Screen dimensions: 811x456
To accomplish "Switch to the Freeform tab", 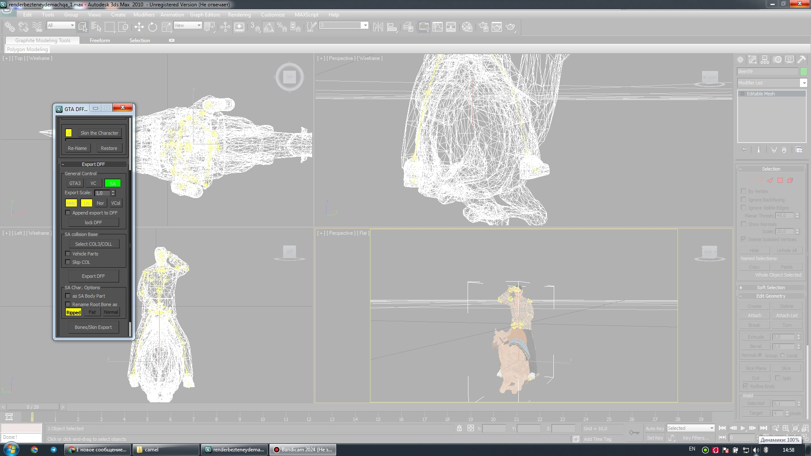I will click(x=100, y=41).
